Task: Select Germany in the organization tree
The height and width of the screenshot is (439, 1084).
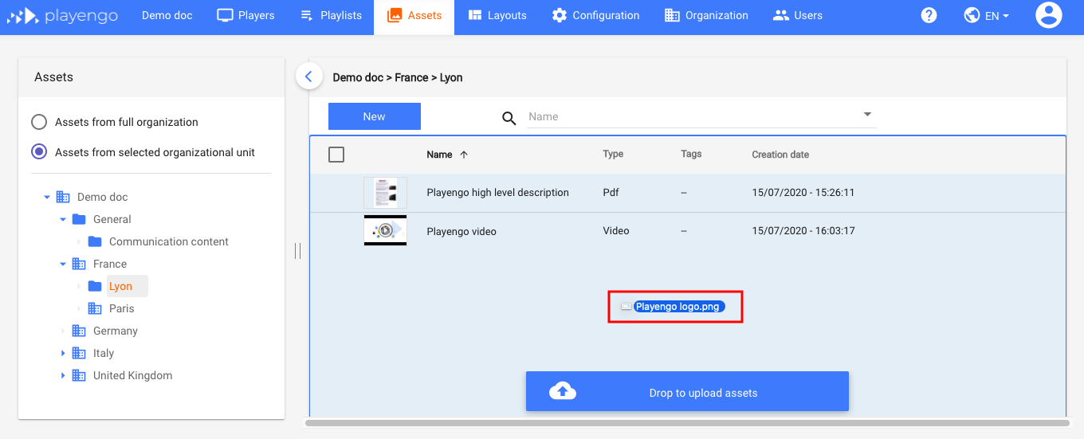Action: (x=116, y=331)
